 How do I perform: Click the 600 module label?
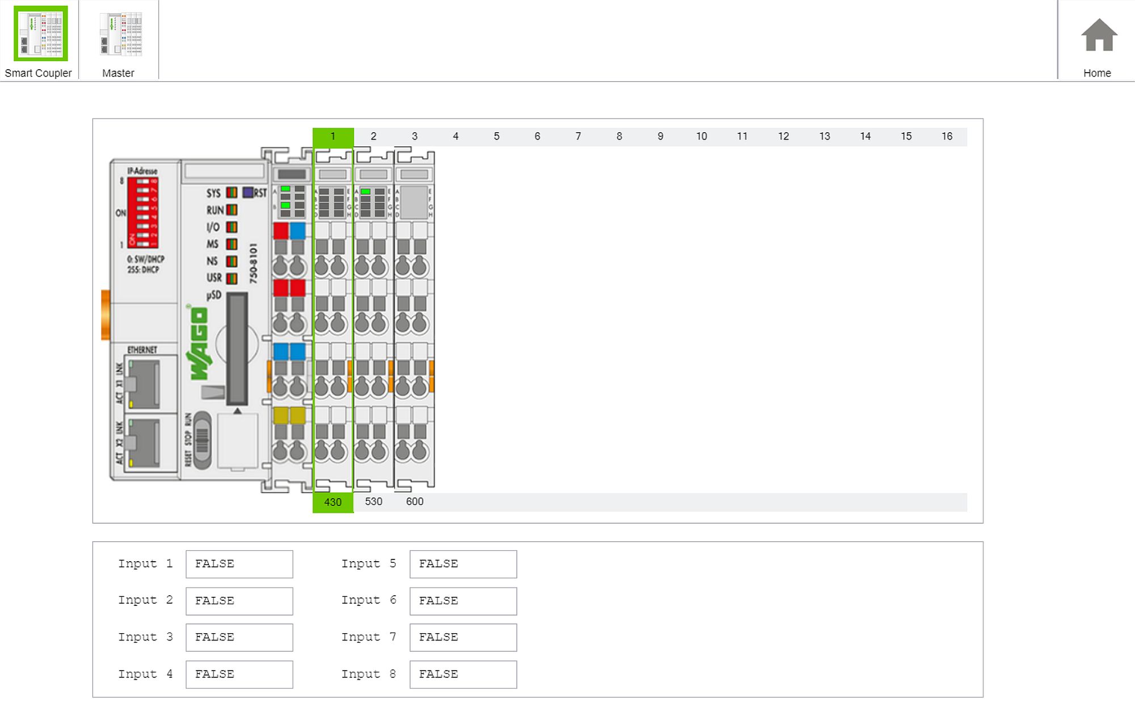(415, 502)
